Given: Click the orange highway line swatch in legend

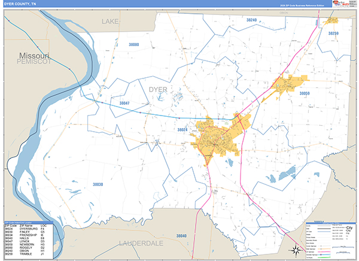Looking at the screenshot, I should coord(324,248).
